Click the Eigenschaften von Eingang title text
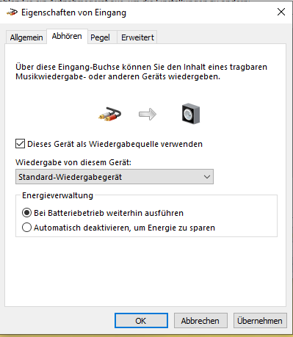The width and height of the screenshot is (293, 337). [x=73, y=12]
